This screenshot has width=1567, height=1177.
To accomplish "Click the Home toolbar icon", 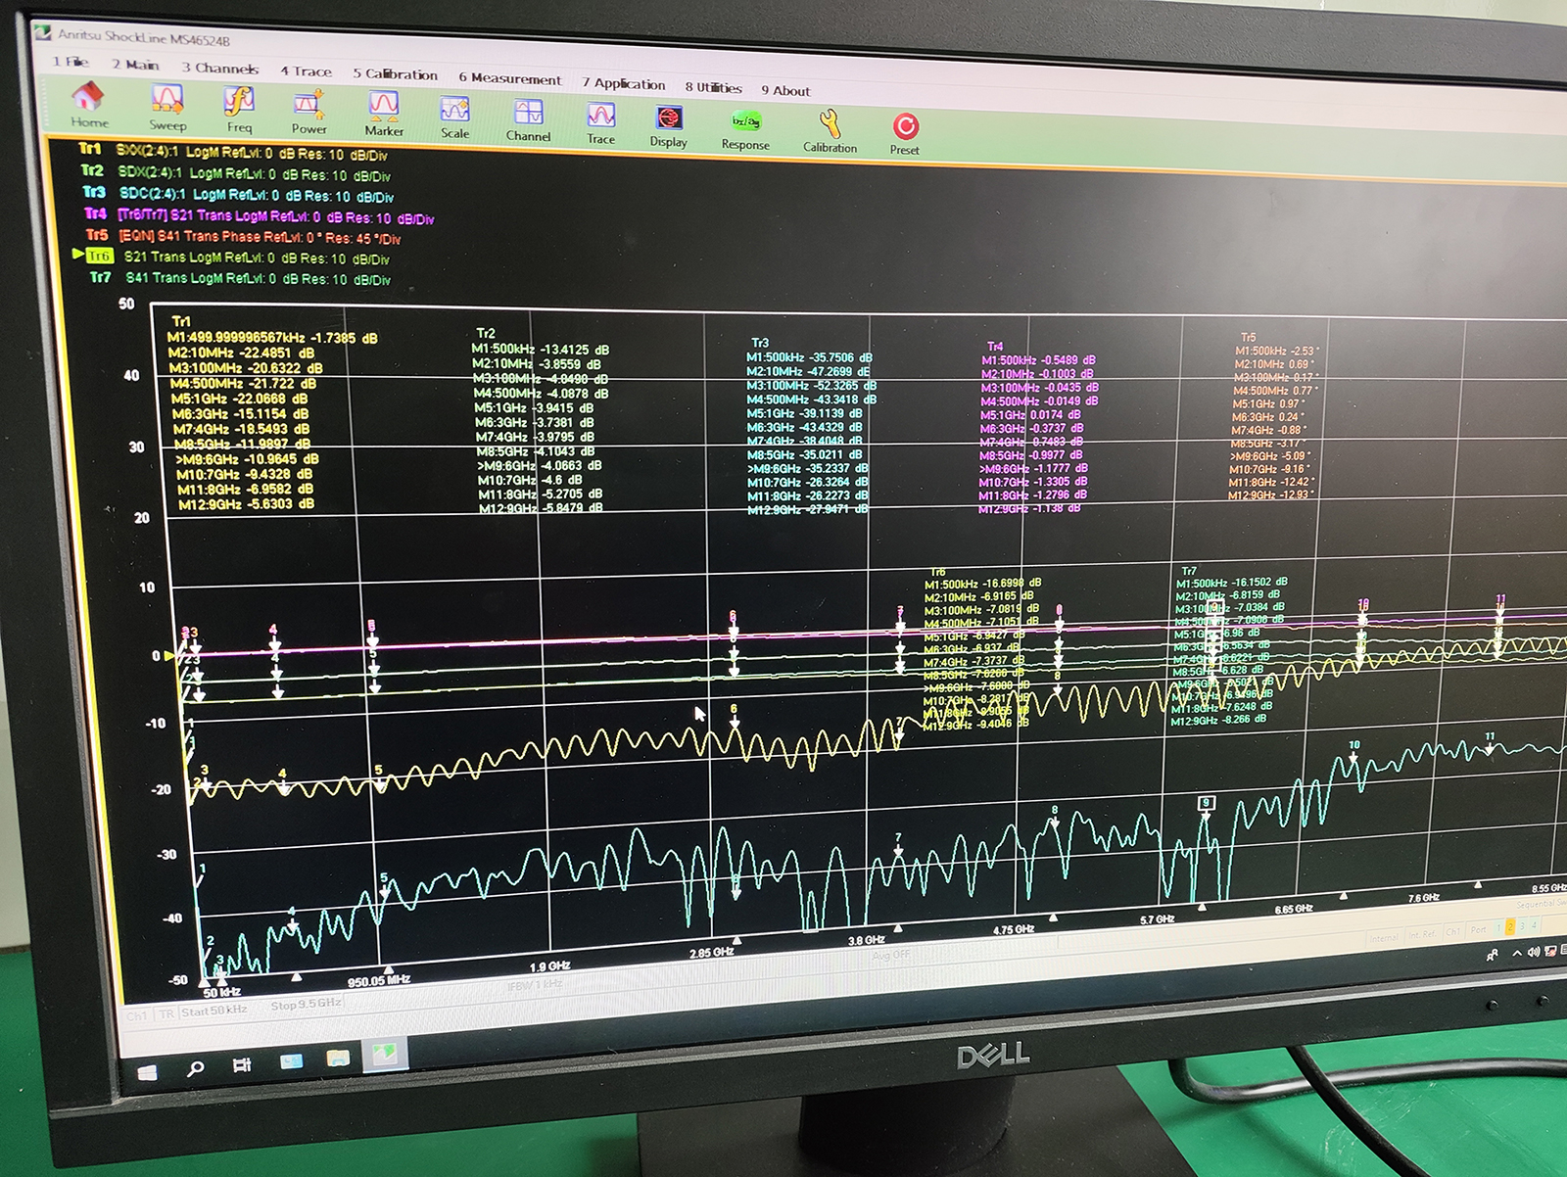I will click(x=88, y=98).
